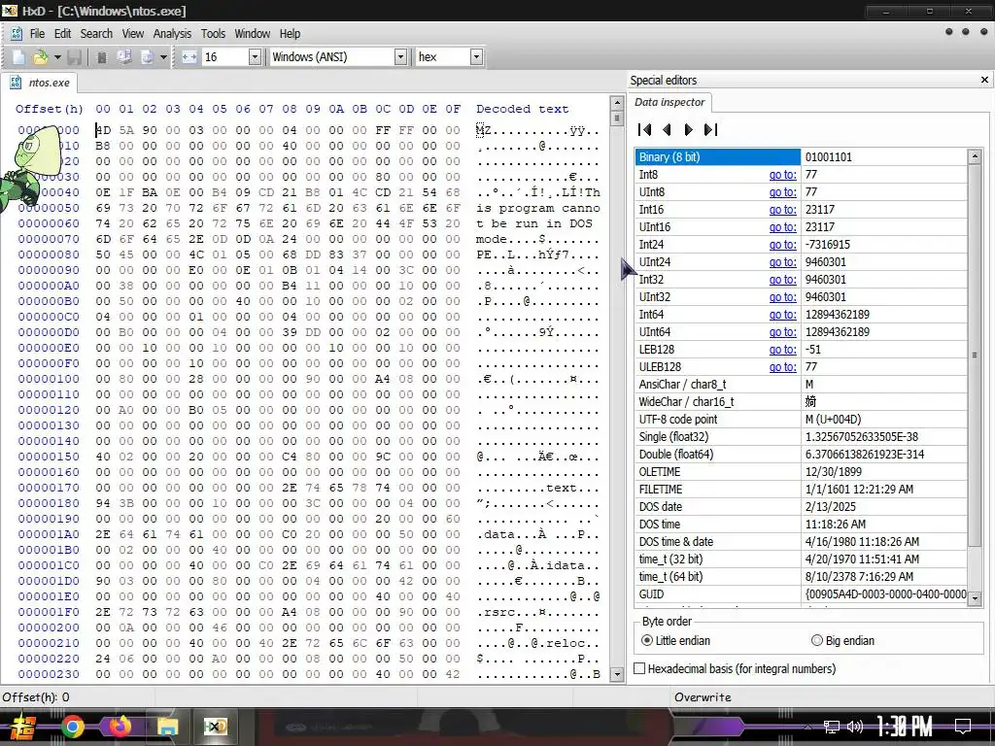Viewport: 995px width, 746px height.
Task: Click go to link for Int8
Action: point(782,175)
